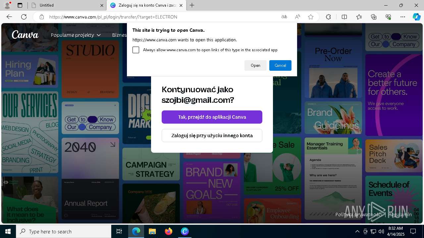
Task: Open Task View on the taskbar
Action: coord(119,231)
